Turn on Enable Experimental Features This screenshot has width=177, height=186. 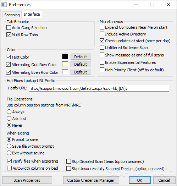[102, 62]
